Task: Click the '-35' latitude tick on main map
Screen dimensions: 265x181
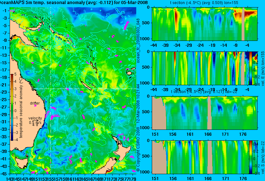Action: point(4,137)
